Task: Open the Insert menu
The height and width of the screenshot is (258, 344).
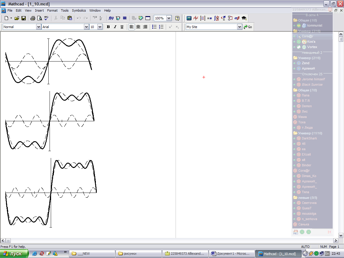Action: pyautogui.click(x=39, y=10)
